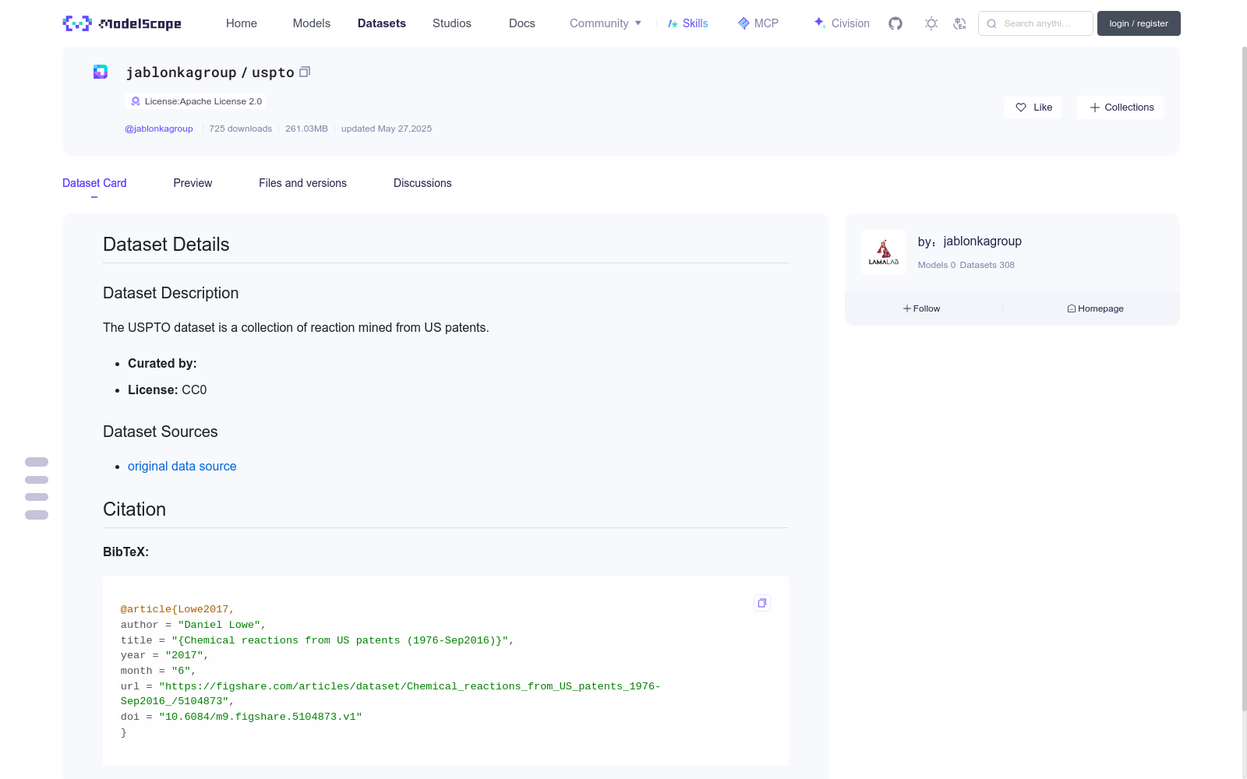Click the license badge icon
Viewport: 1247px width, 779px height.
click(136, 101)
